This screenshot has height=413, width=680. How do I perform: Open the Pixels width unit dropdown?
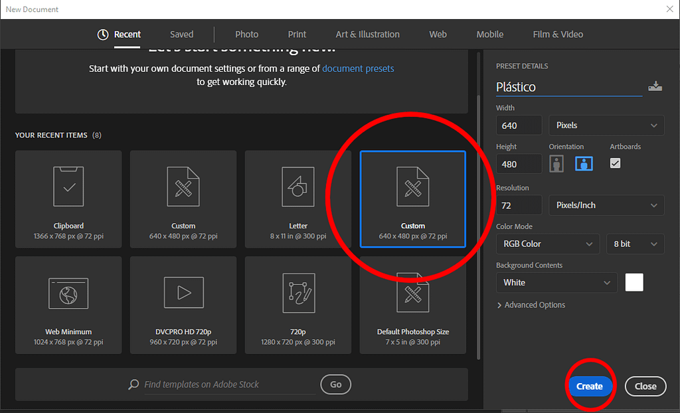click(606, 125)
